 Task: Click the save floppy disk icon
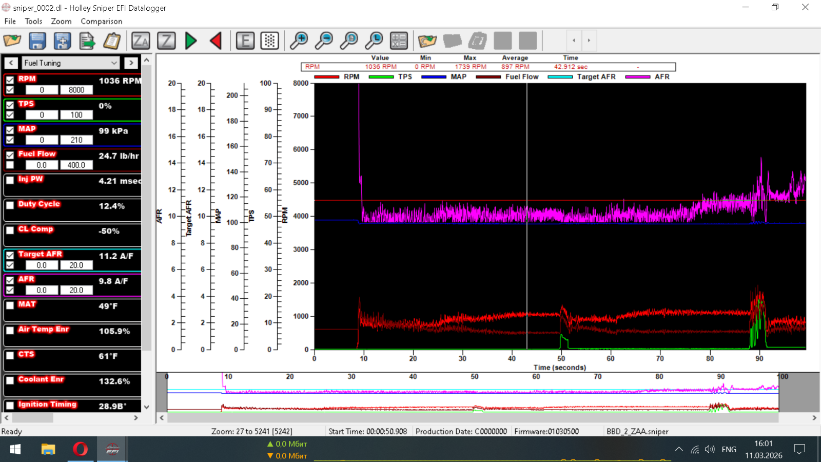[37, 41]
